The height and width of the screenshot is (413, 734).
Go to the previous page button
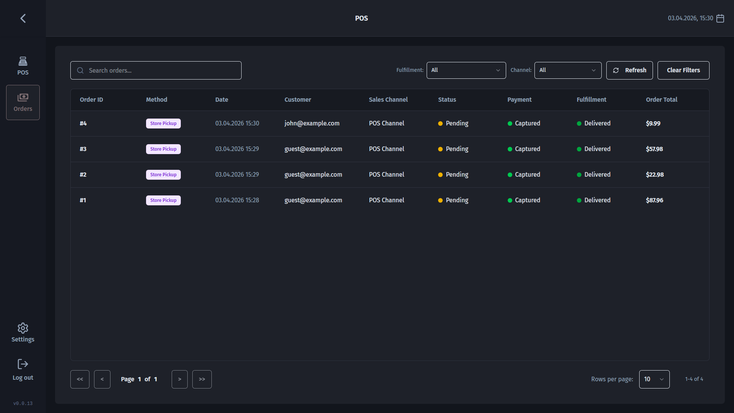coord(102,379)
